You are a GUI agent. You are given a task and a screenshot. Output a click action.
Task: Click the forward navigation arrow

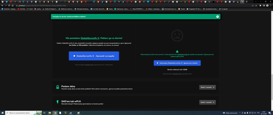(x=6, y=5)
